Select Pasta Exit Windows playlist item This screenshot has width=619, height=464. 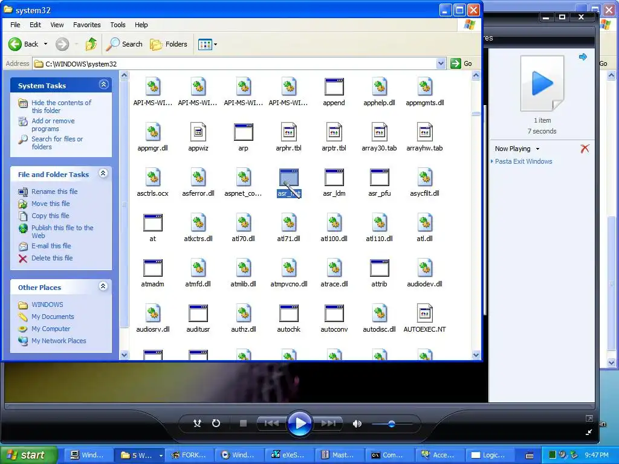tap(523, 161)
